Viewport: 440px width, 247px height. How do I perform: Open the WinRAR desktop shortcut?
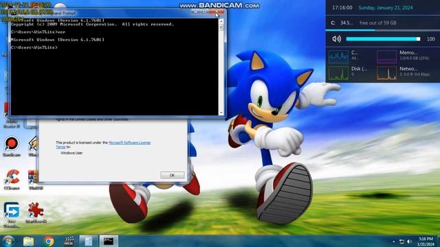click(x=36, y=180)
